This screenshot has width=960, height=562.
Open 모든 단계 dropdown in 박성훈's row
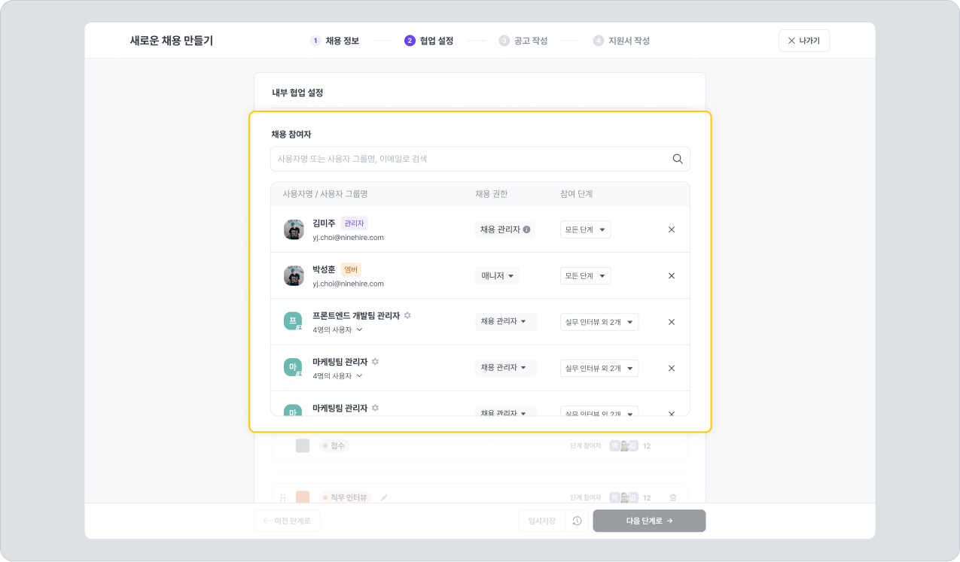pos(585,276)
